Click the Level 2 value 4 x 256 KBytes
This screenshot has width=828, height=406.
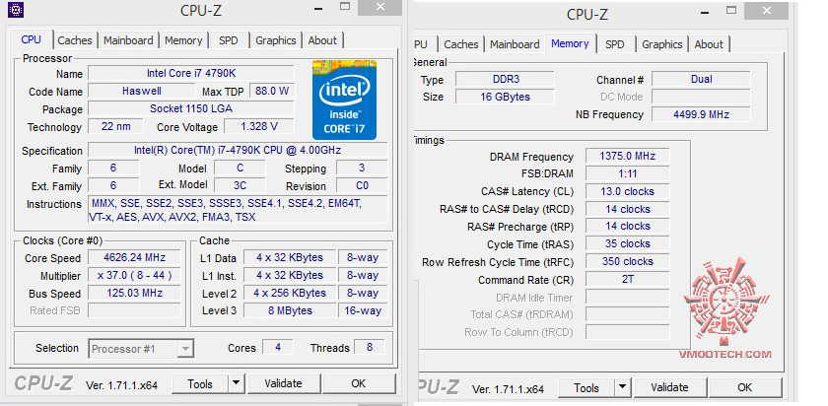290,293
